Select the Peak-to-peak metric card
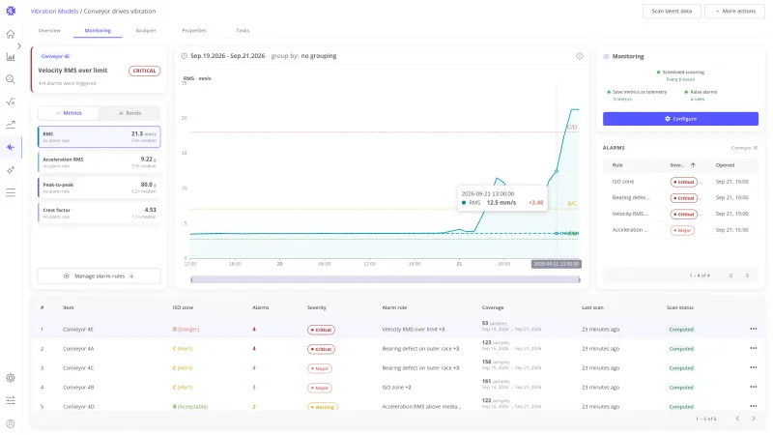The width and height of the screenshot is (773, 435). click(x=100, y=188)
